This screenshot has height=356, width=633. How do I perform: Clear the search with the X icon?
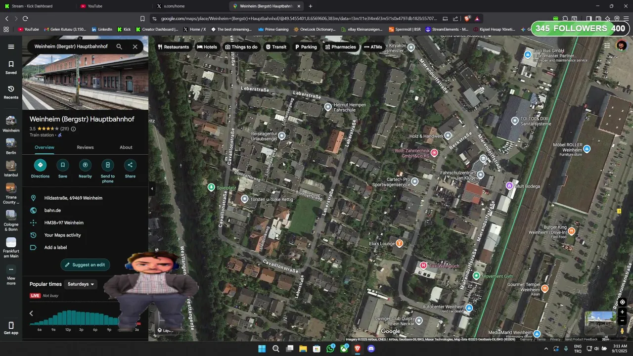tap(135, 46)
